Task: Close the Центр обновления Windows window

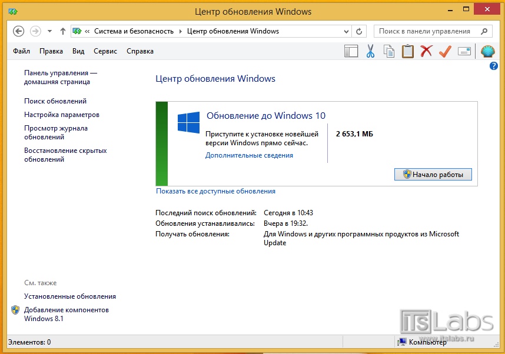Action: click(487, 9)
